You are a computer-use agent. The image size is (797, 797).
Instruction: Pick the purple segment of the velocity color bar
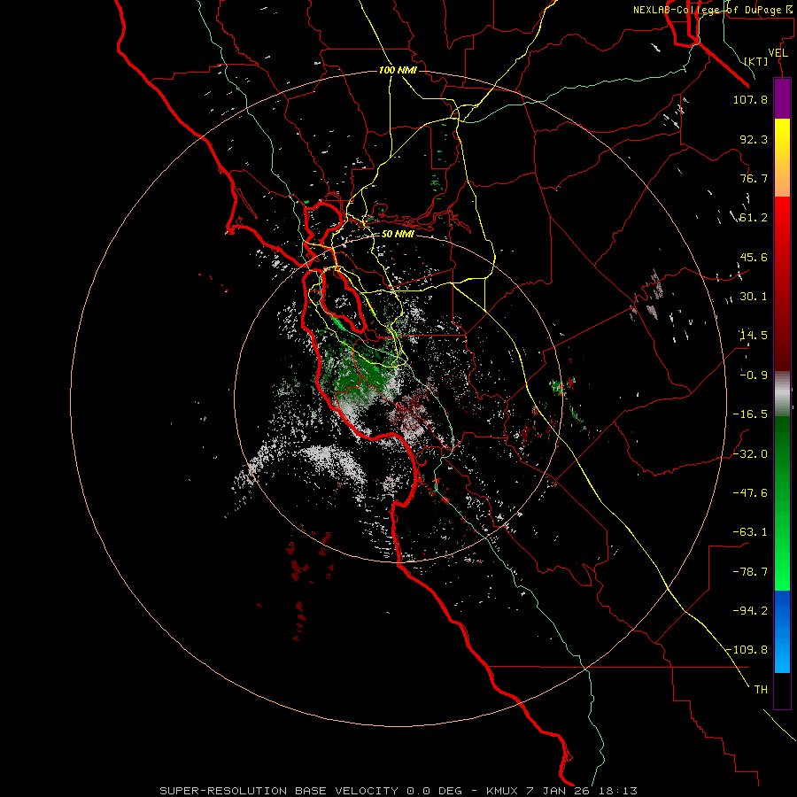tap(782, 98)
